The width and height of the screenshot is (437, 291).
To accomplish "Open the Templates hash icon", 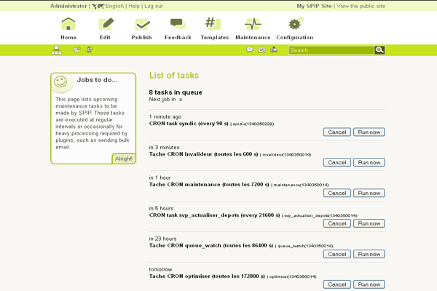I will coord(213,25).
